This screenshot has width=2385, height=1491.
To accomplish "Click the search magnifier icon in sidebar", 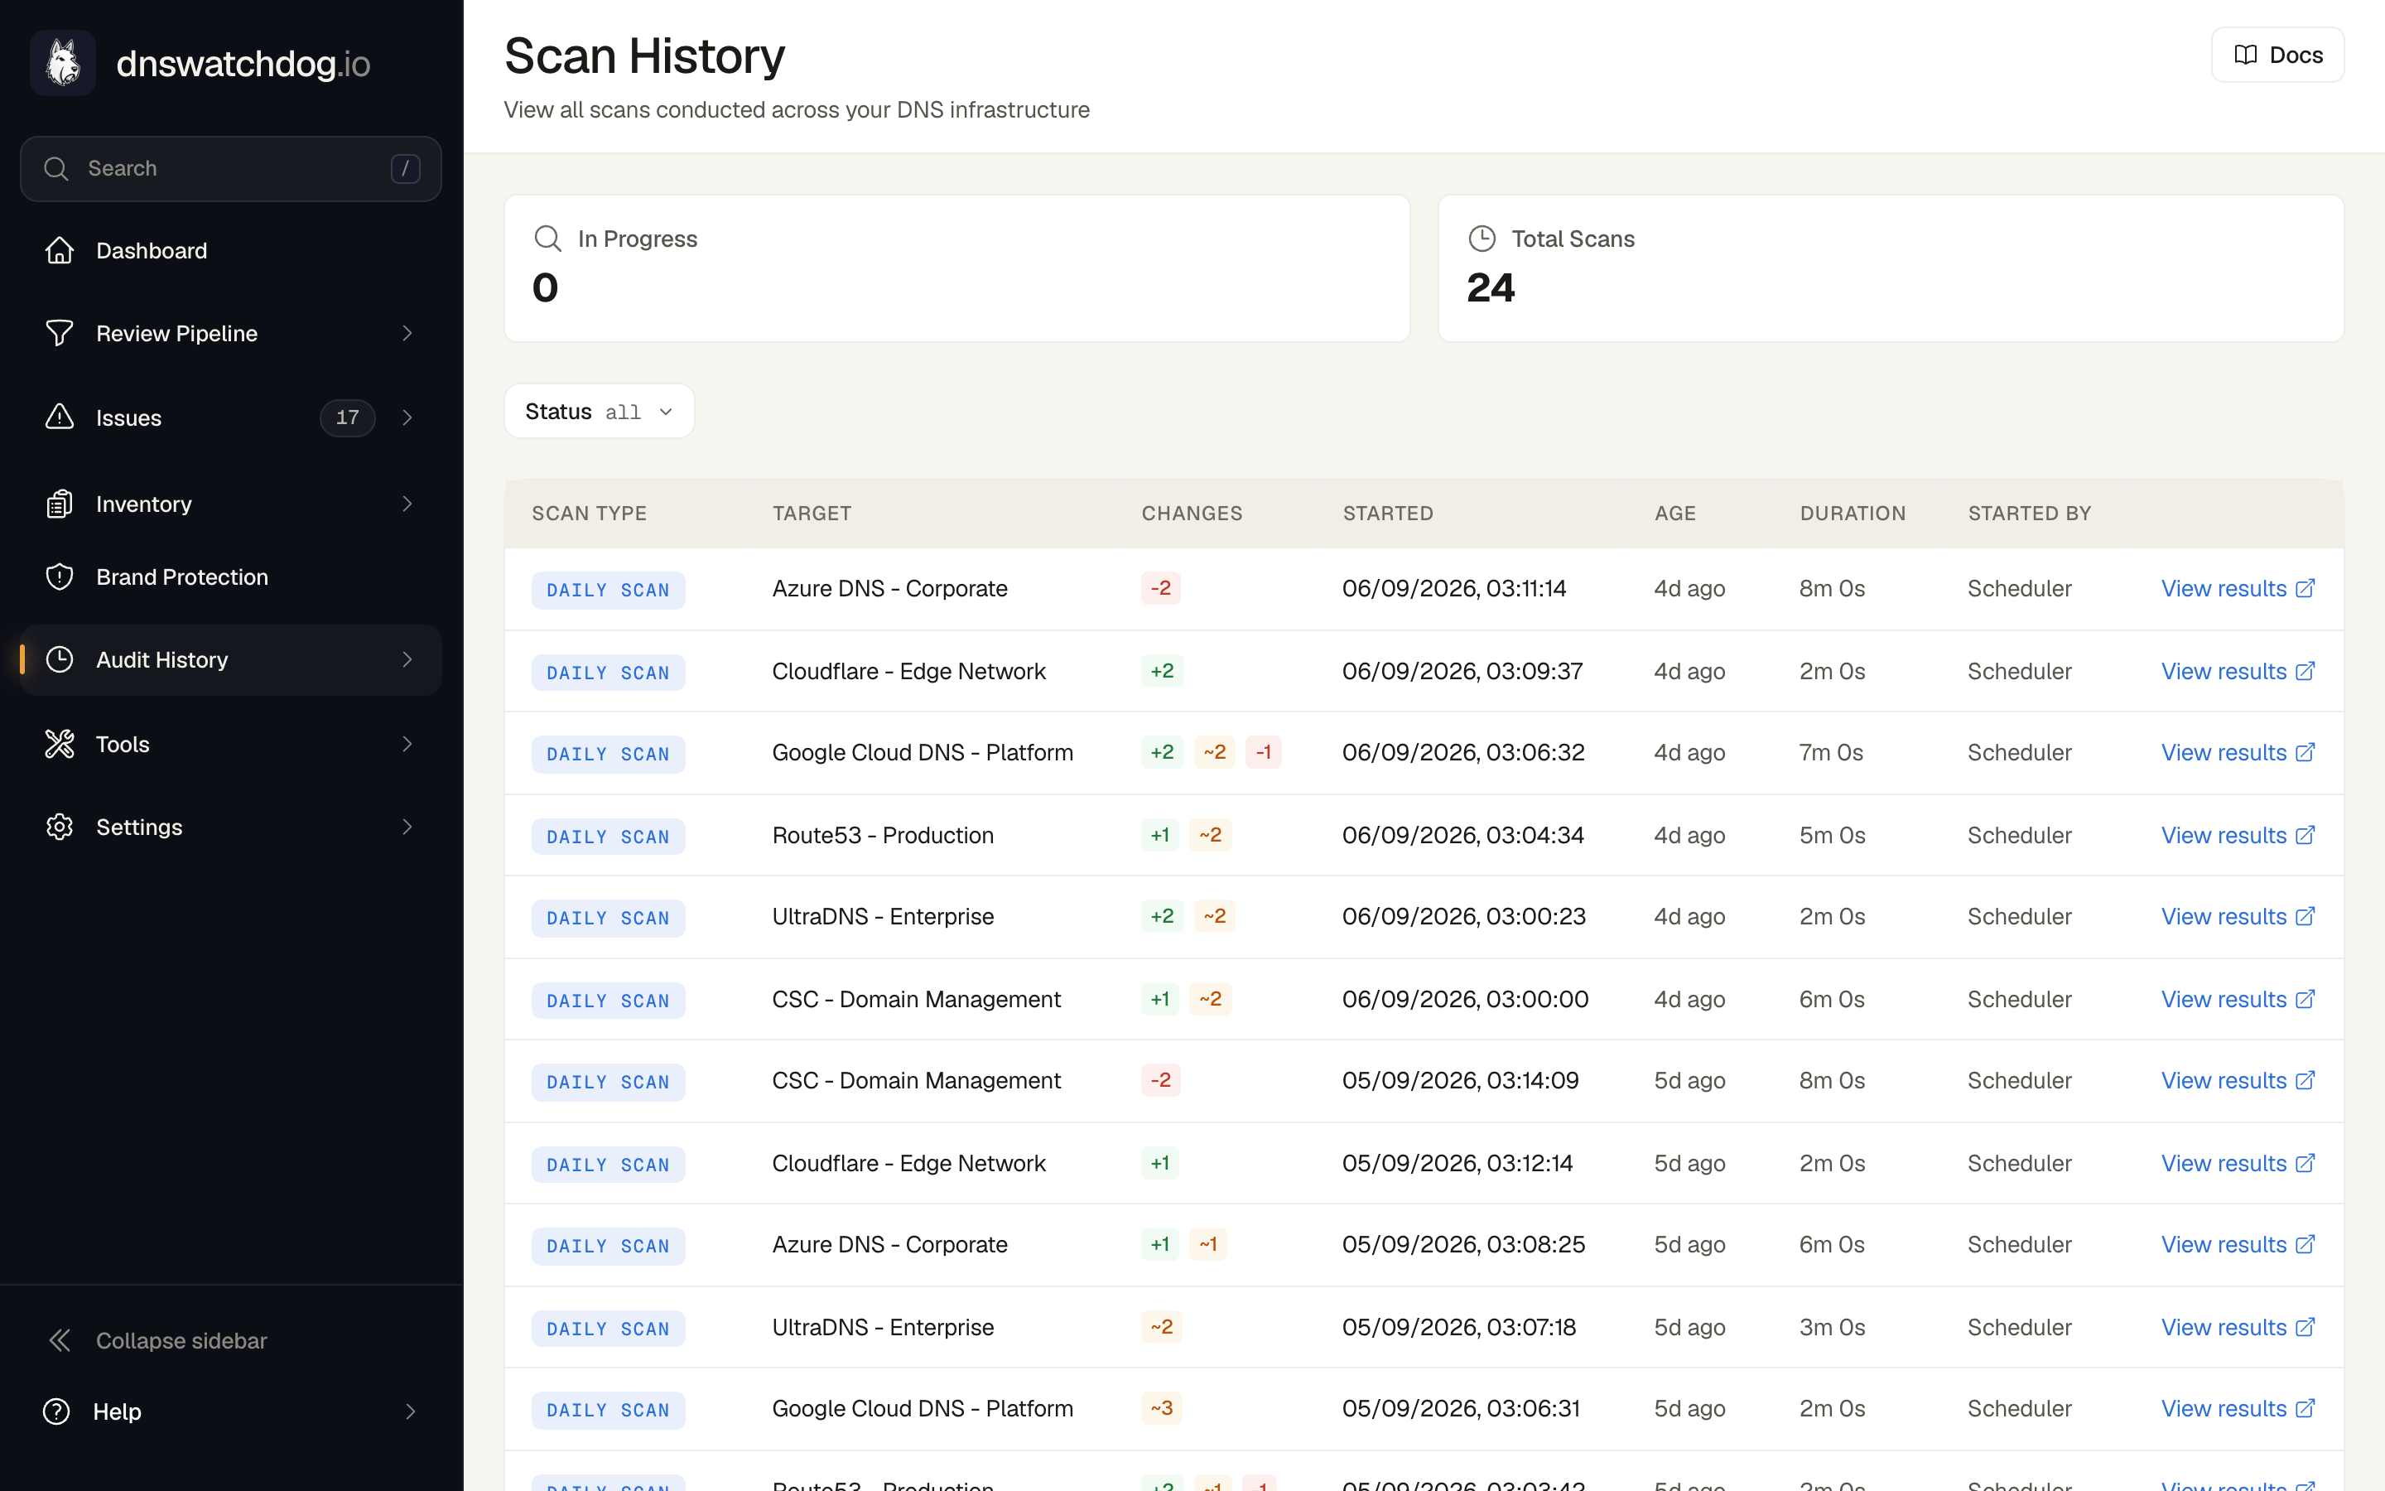I will point(56,169).
